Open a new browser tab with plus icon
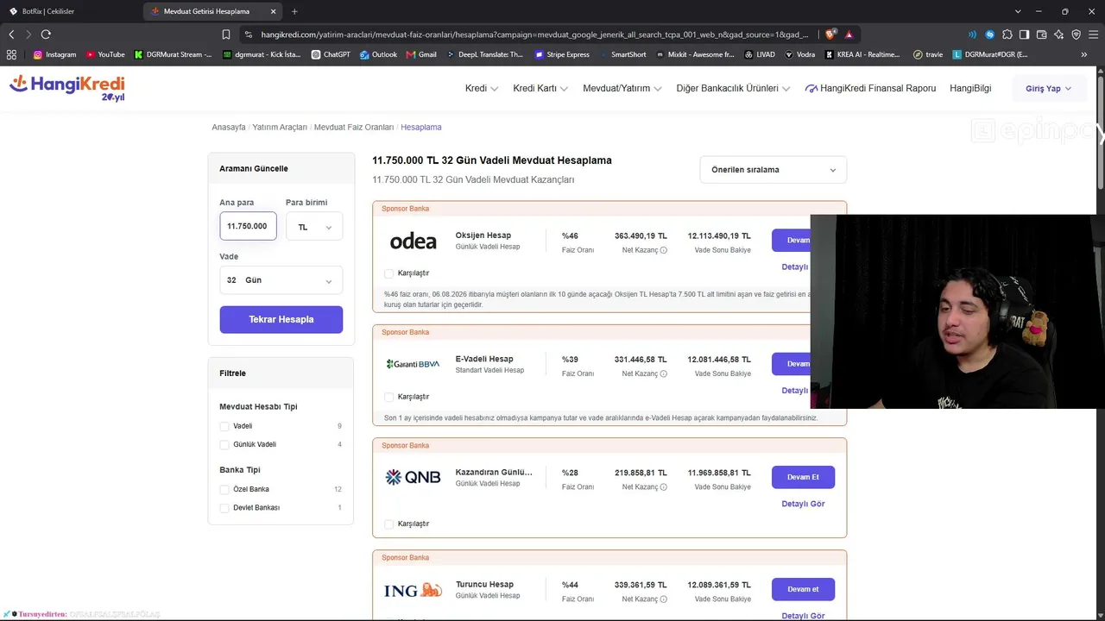The height and width of the screenshot is (621, 1105). tap(294, 11)
